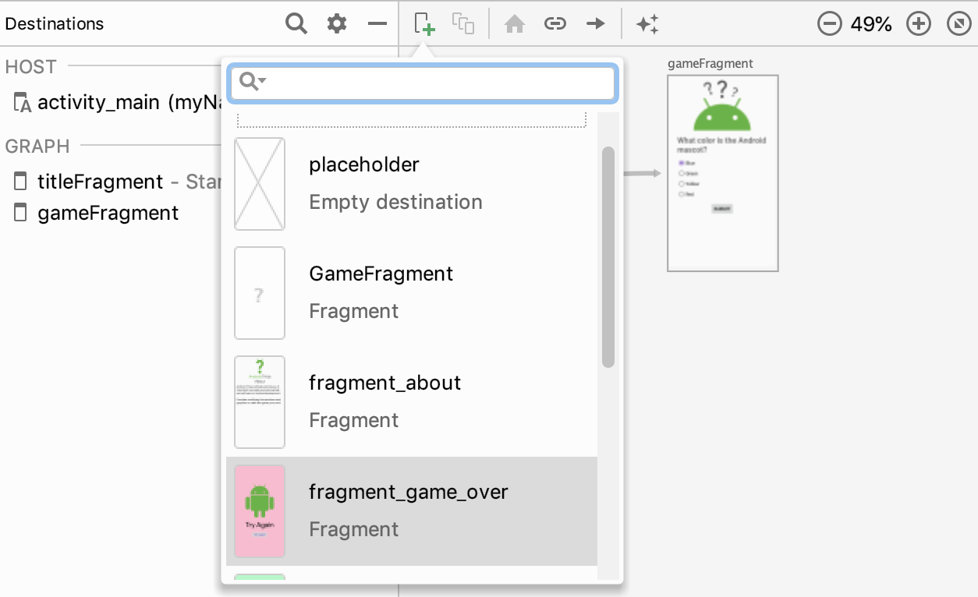
Task: Set start destination with home icon
Action: point(514,24)
